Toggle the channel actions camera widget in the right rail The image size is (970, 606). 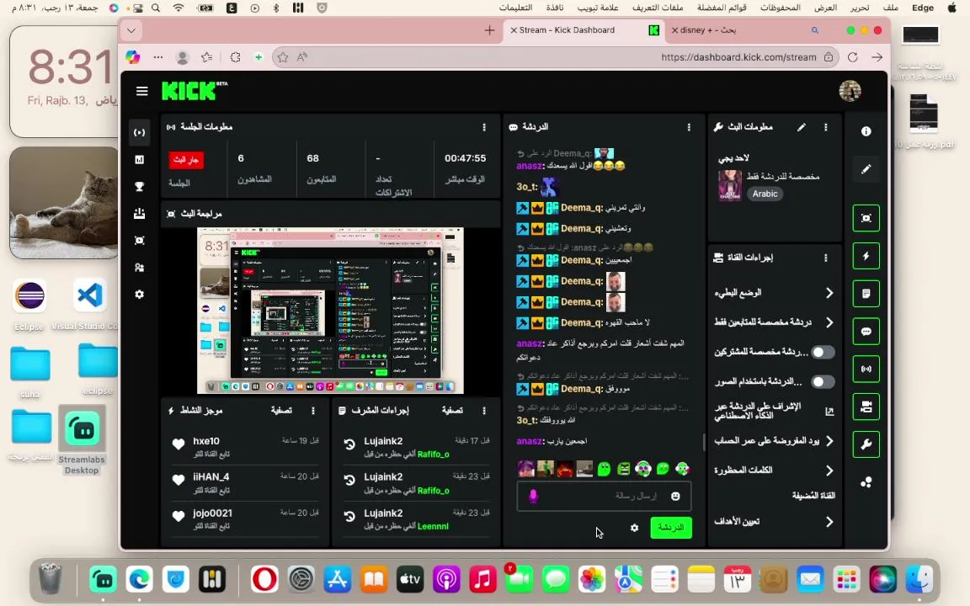point(866,407)
